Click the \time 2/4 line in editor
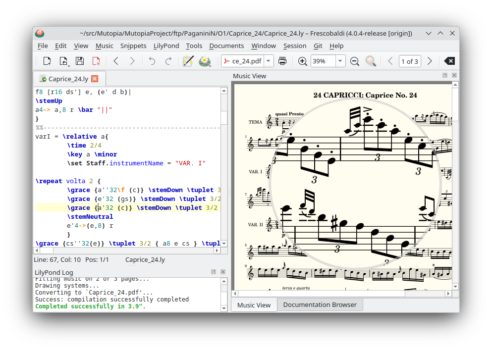492x351 pixels. (84, 146)
